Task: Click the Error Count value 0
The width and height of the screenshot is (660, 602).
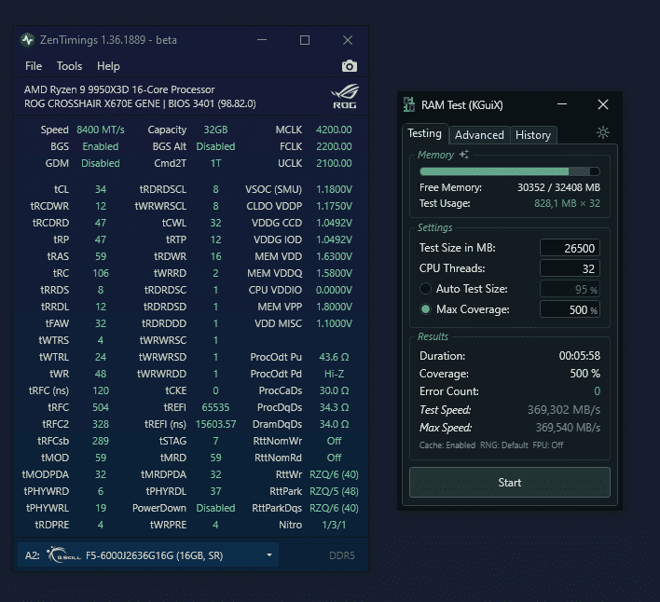Action: pyautogui.click(x=597, y=391)
